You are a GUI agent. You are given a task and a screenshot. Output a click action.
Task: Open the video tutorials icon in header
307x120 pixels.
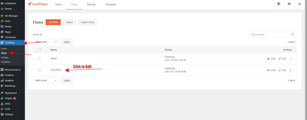pyautogui.click(x=289, y=4)
